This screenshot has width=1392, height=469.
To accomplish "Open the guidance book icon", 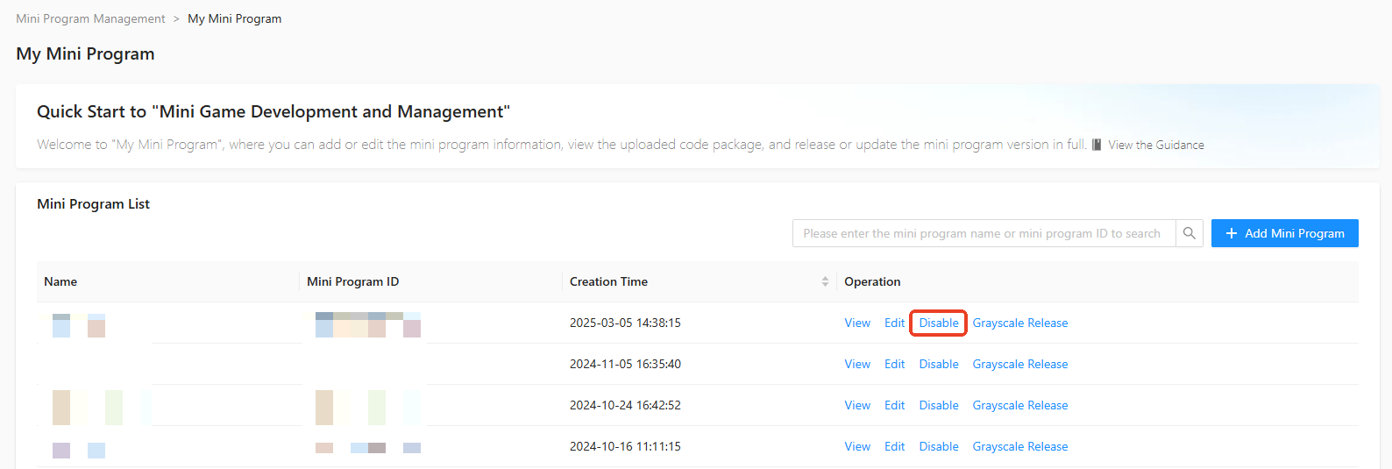I will [x=1097, y=145].
